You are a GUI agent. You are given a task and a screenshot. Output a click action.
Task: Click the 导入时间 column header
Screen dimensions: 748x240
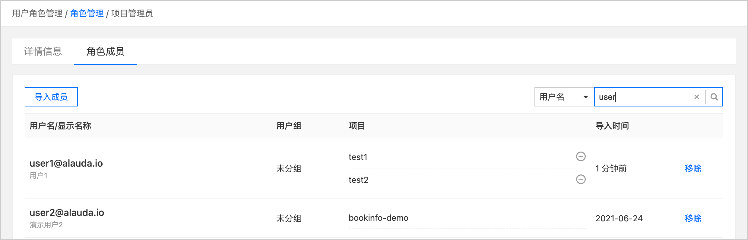612,126
